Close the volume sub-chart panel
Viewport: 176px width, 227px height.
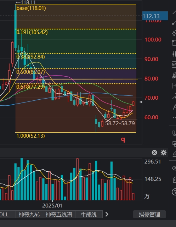(x=154, y=153)
